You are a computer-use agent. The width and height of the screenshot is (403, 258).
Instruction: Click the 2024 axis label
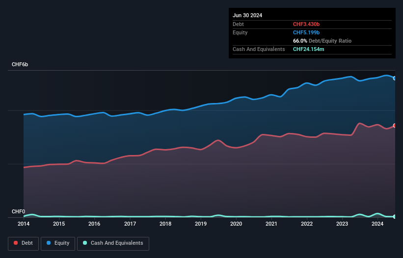pos(377,224)
